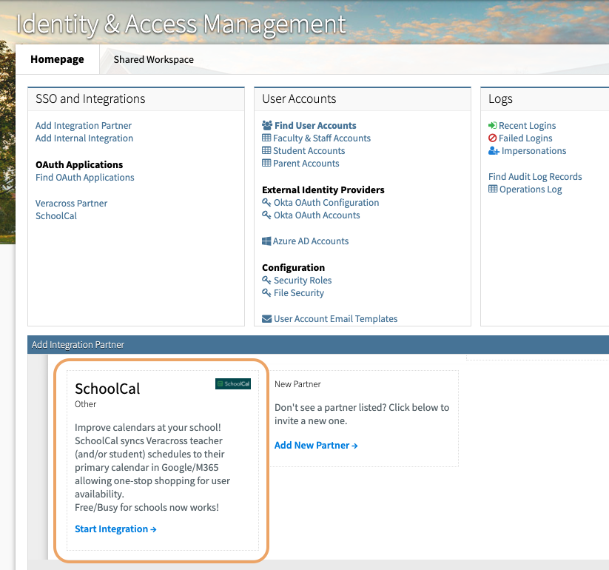Image resolution: width=609 pixels, height=570 pixels.
Task: Open the Veracross Partner link
Action: [x=72, y=204]
